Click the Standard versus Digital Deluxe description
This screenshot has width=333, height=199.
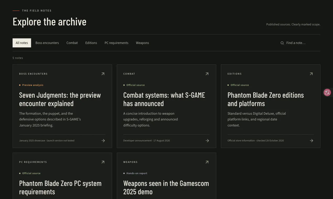(x=257, y=119)
